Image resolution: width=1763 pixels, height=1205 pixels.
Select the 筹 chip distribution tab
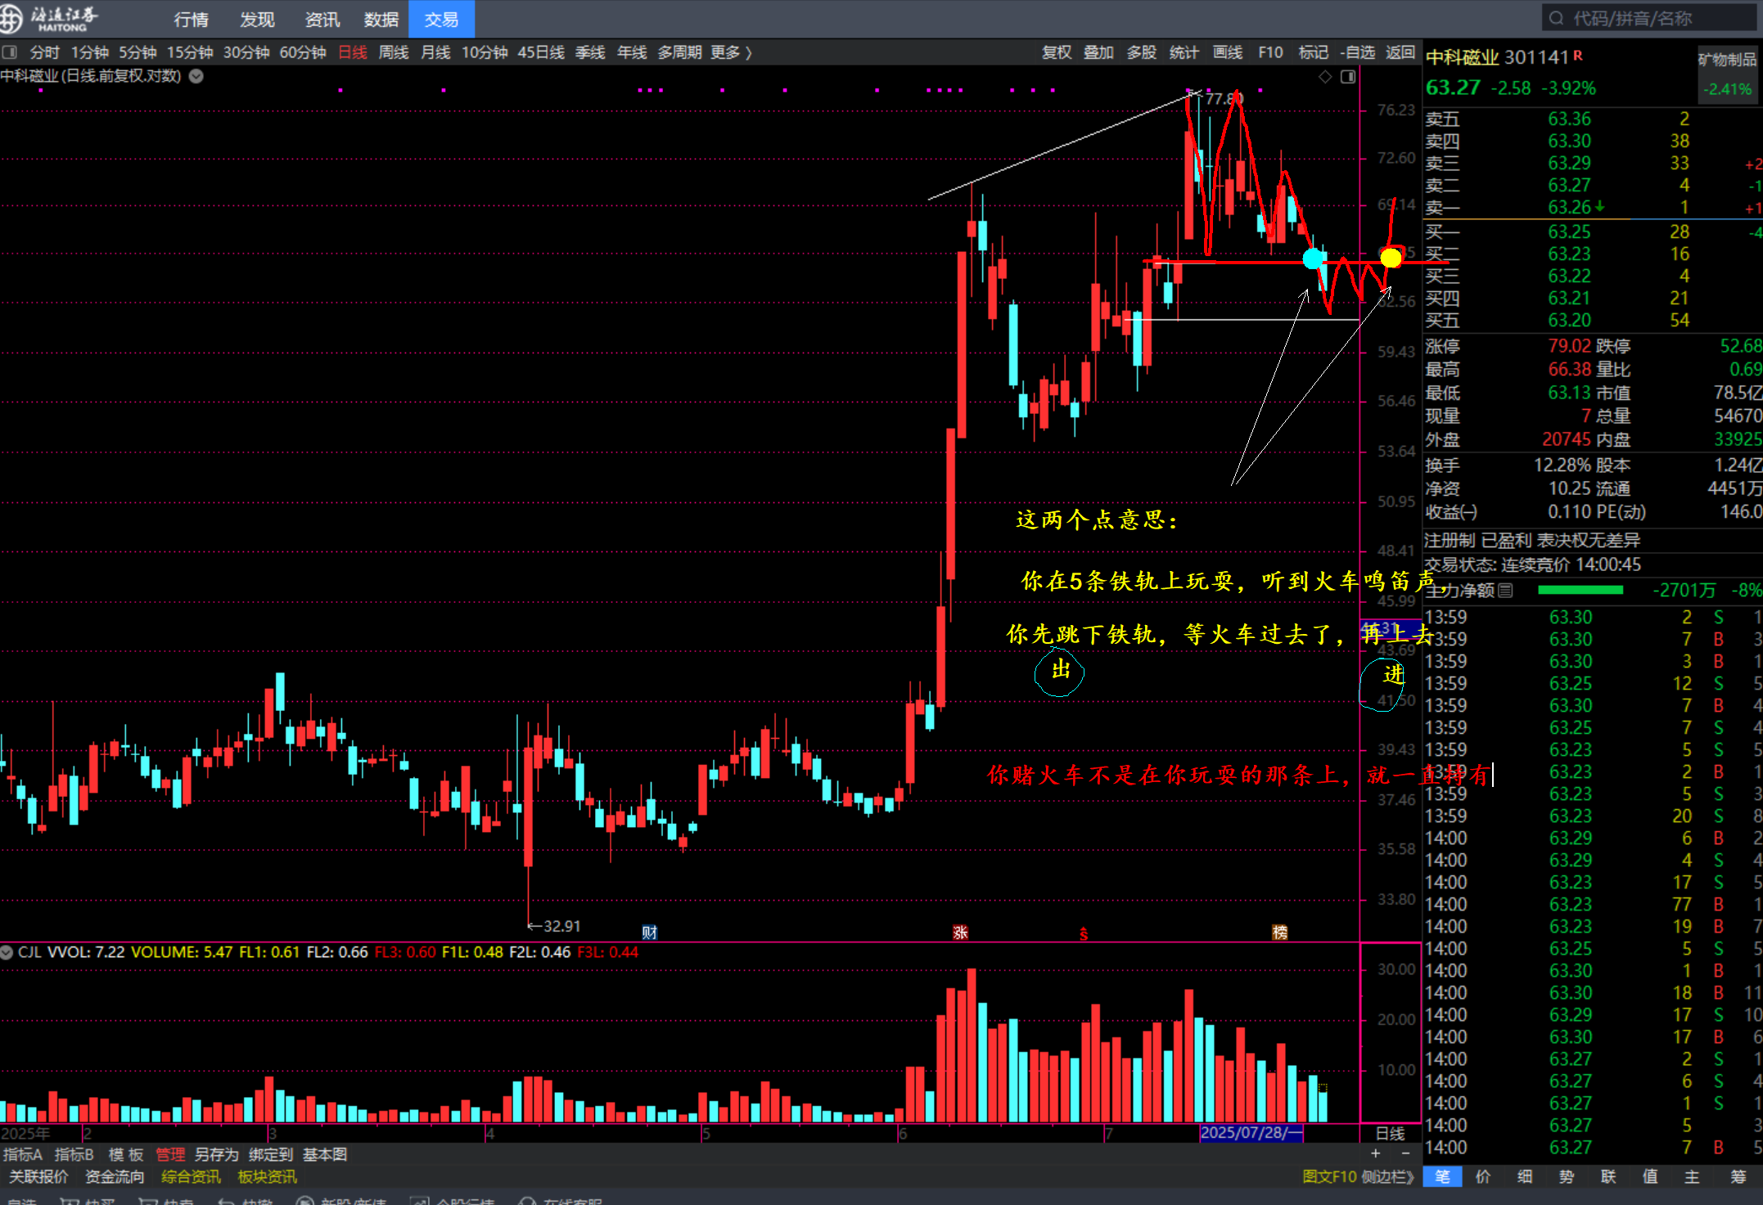click(x=1738, y=1176)
